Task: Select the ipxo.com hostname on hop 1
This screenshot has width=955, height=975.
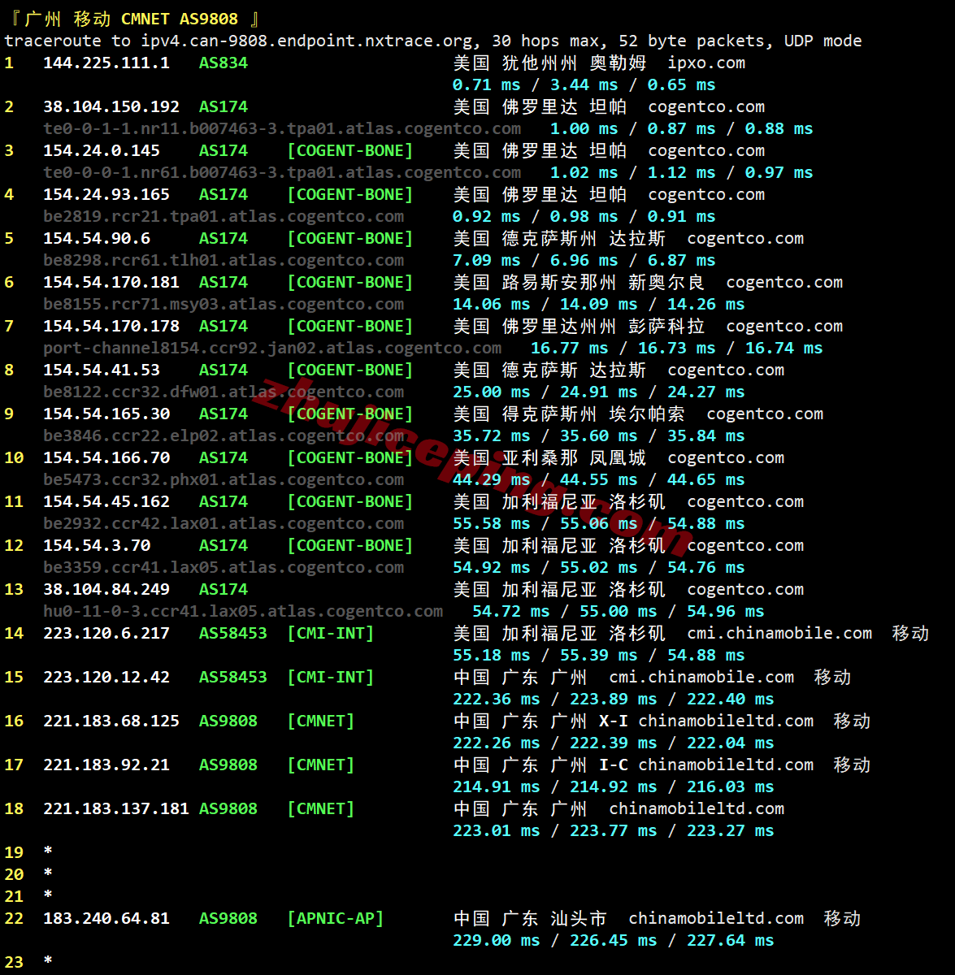Action: coord(707,63)
